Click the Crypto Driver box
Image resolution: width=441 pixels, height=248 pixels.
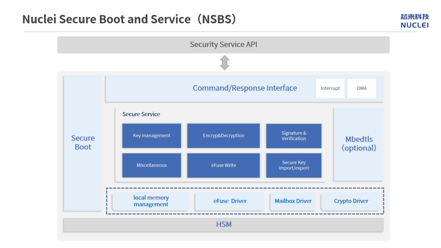351,201
